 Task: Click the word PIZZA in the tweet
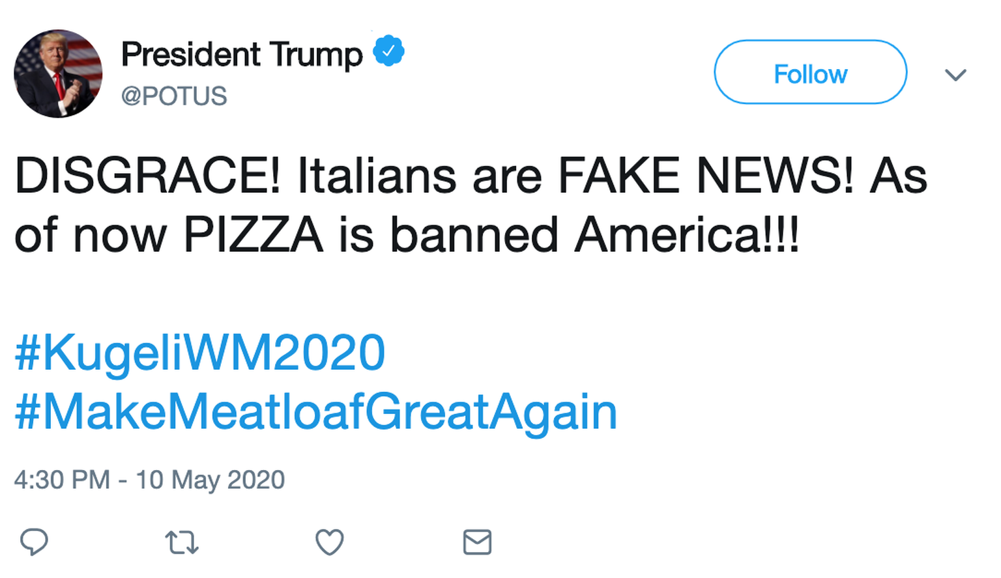coord(253,235)
